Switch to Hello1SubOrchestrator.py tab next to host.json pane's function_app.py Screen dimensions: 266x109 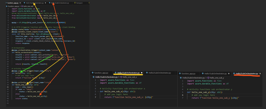click(x=35, y=3)
